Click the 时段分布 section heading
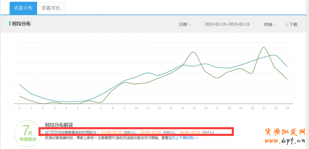The image size is (309, 149). pyautogui.click(x=21, y=24)
